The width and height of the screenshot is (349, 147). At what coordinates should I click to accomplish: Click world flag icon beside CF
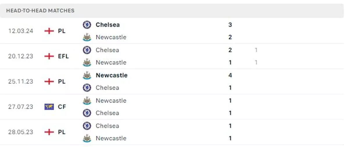49,107
